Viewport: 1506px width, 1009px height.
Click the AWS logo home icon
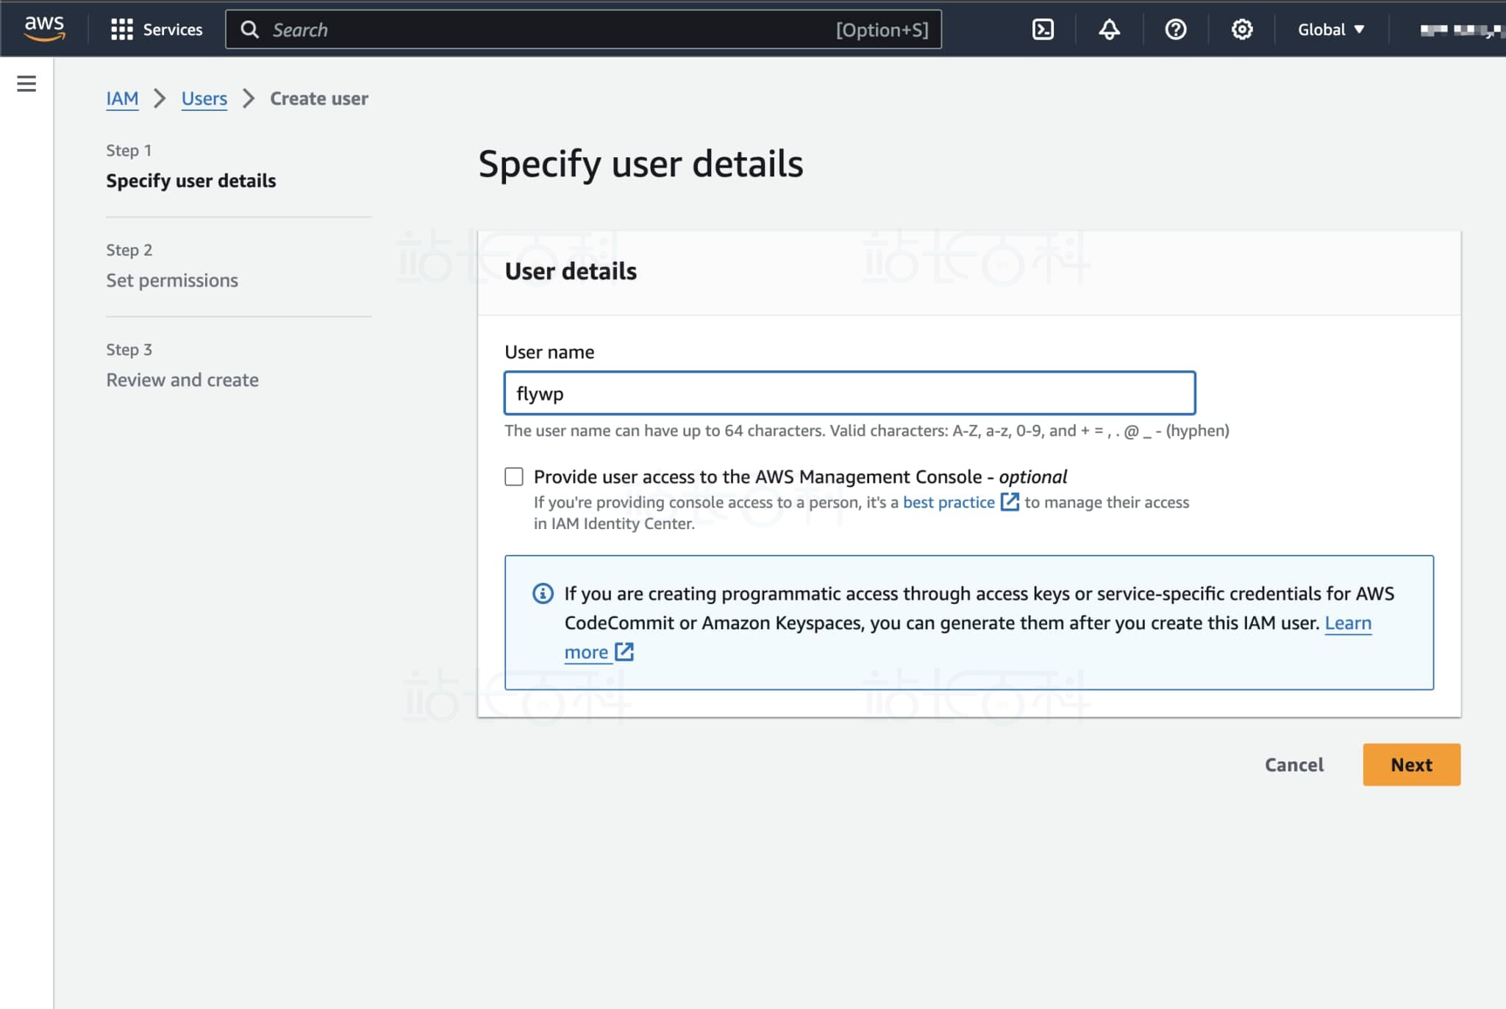(x=44, y=28)
